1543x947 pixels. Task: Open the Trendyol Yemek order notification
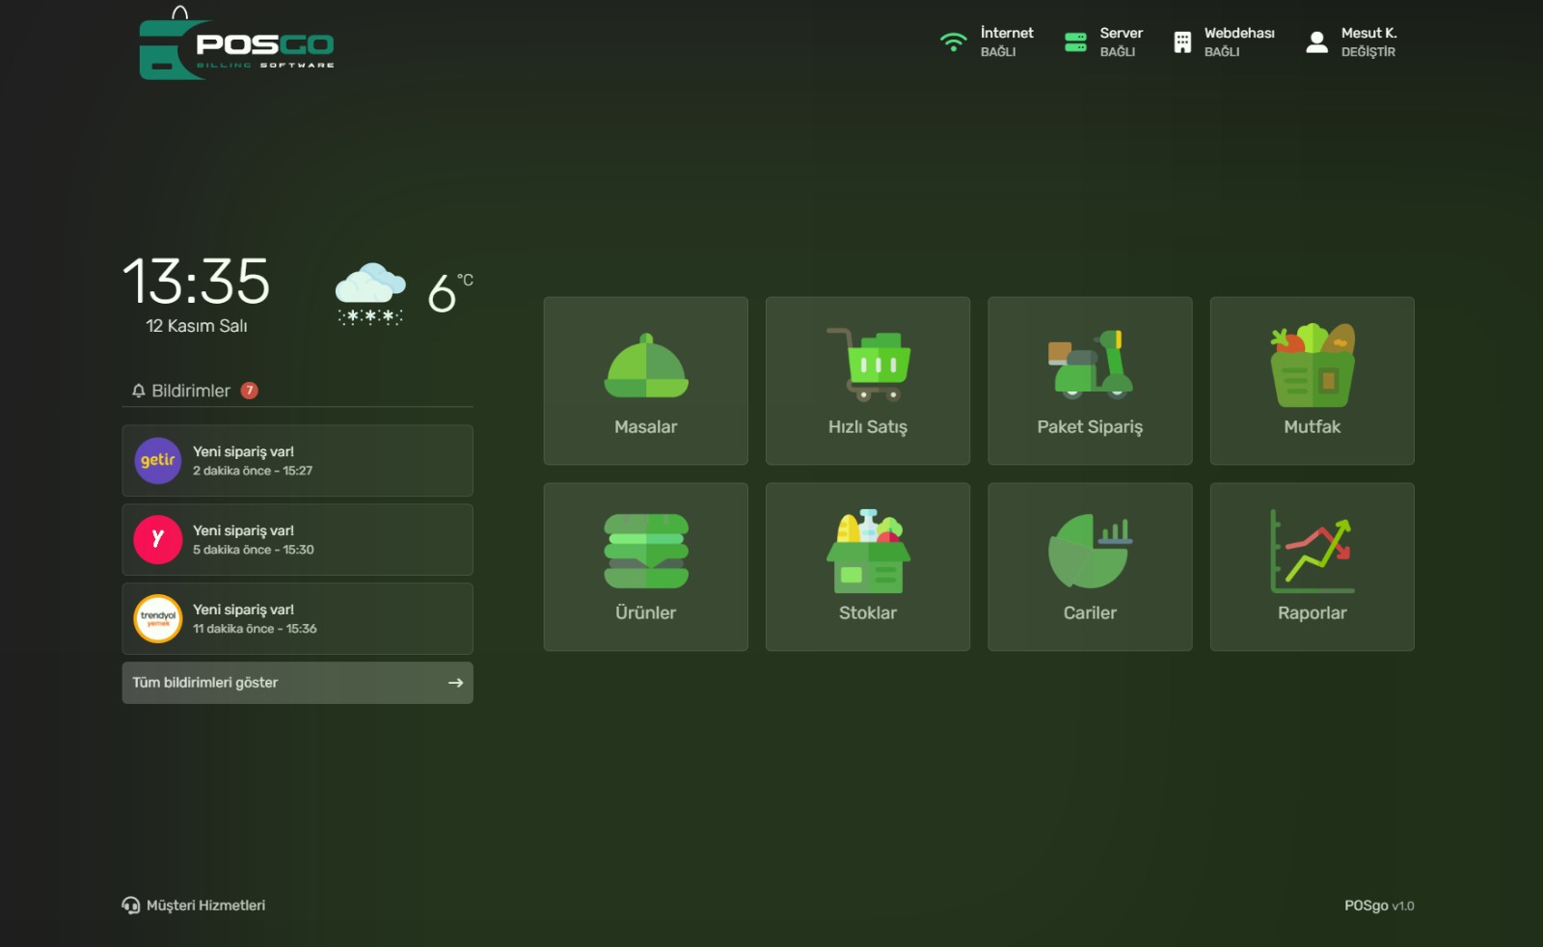pos(297,619)
